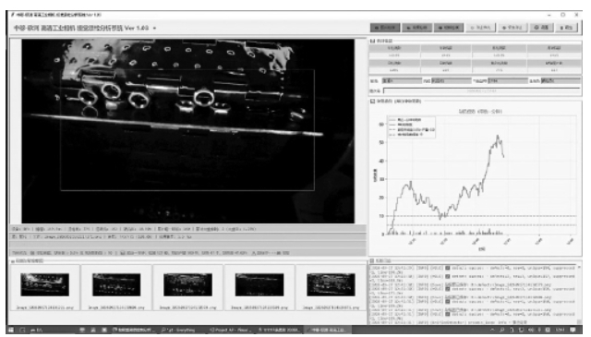This screenshot has width=591, height=337.
Task: Click the long progress bar under the input fields
Action: click(481, 90)
